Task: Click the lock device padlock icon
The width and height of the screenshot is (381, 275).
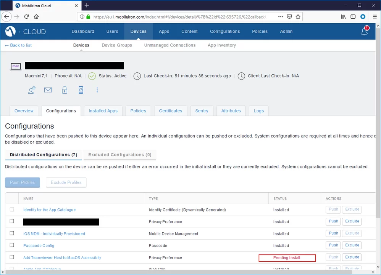Action: (x=65, y=90)
